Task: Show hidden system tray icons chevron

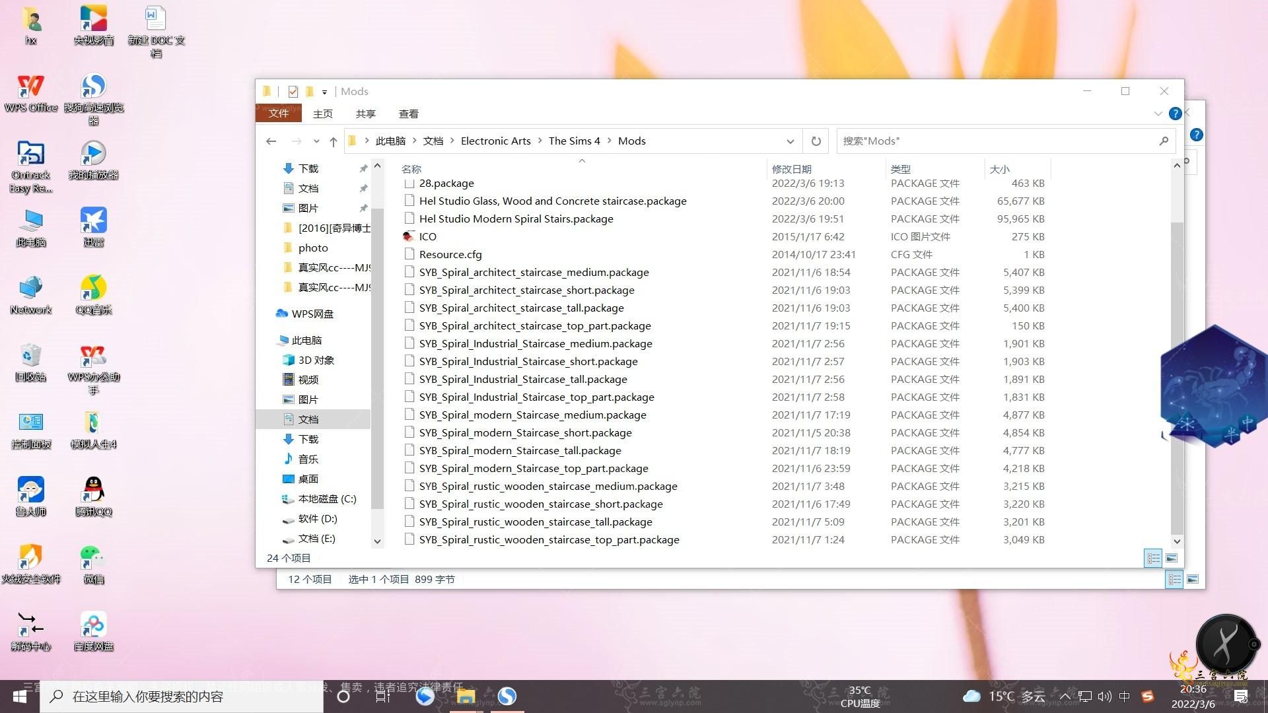Action: (x=1065, y=696)
